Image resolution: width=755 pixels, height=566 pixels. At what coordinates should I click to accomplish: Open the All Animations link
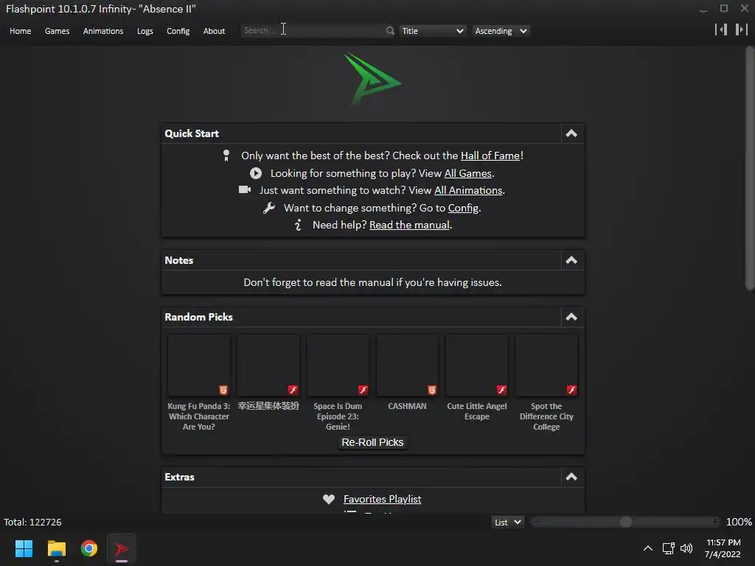468,190
